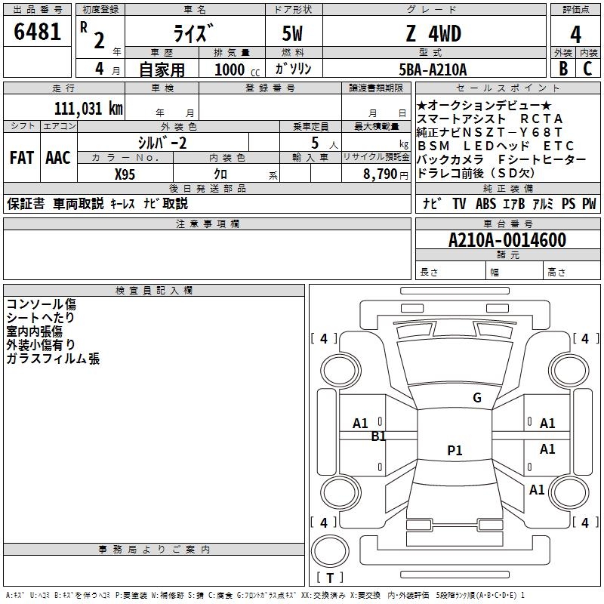Click grade value Z 4WD
Screen dimensions: 604x604
coord(433,33)
